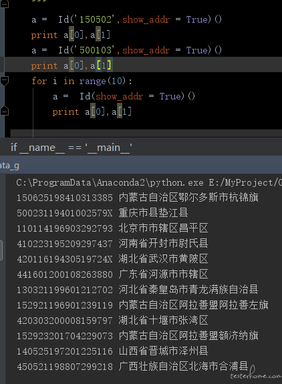The height and width of the screenshot is (384, 282).
Task: Collapse the for loop fold marker
Action: [5, 81]
